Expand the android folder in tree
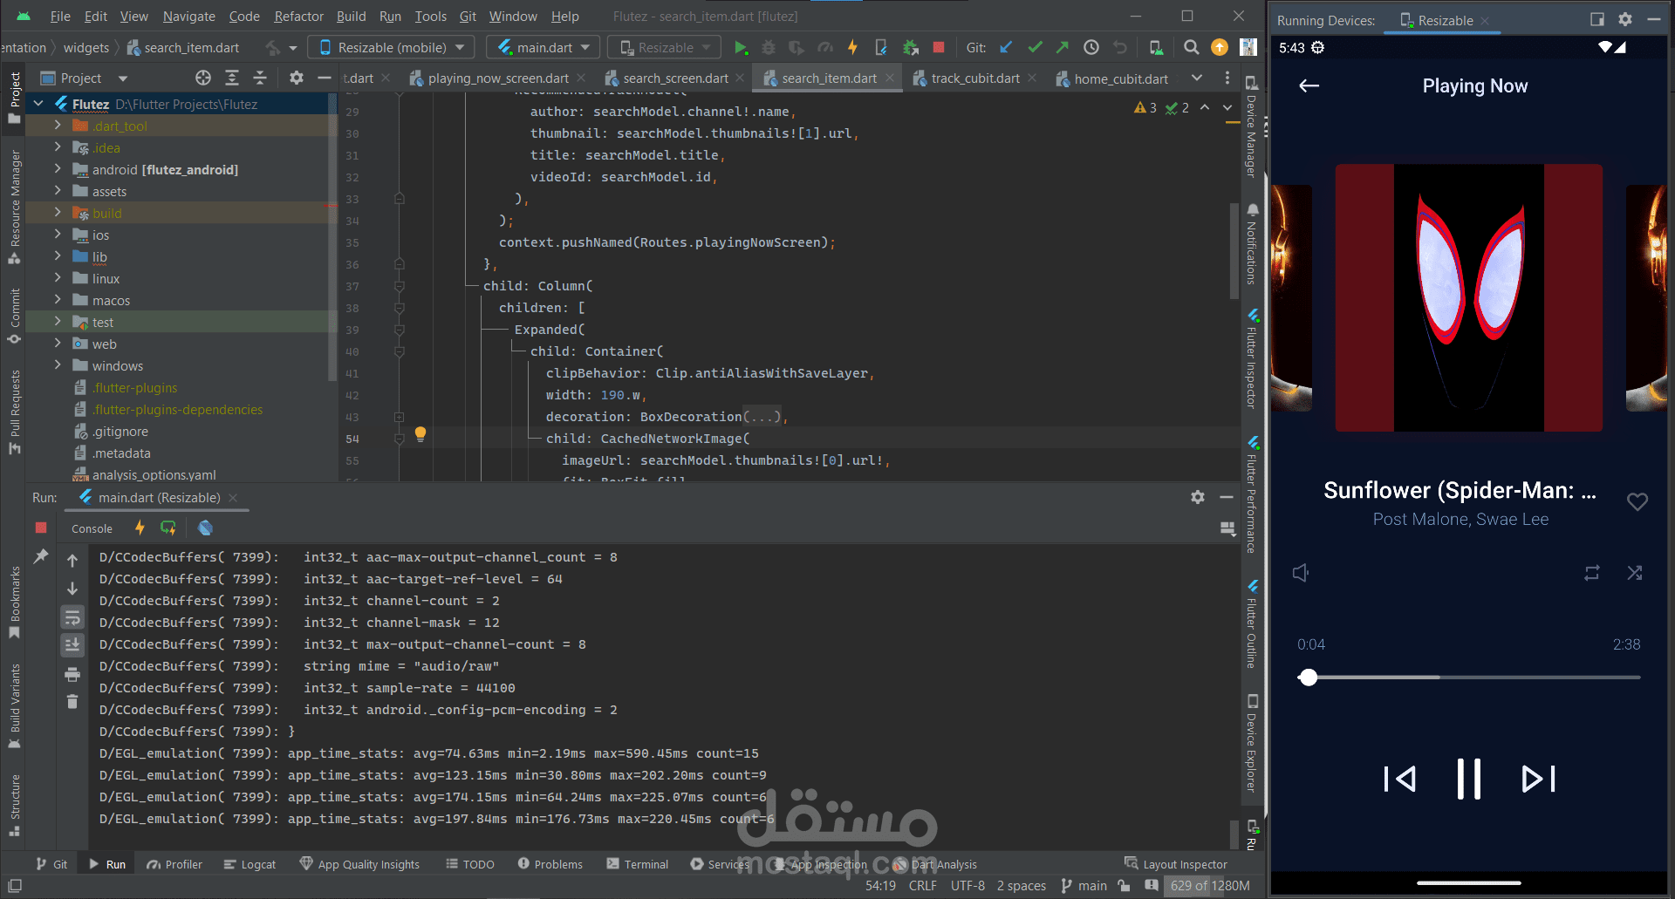 click(x=58, y=169)
